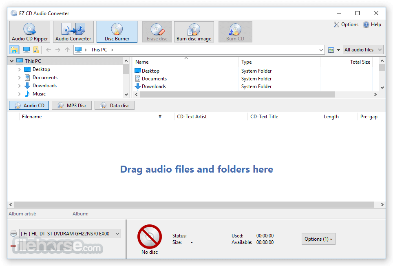Click the music folder shortcut icon
The image size is (393, 266).
(36, 50)
